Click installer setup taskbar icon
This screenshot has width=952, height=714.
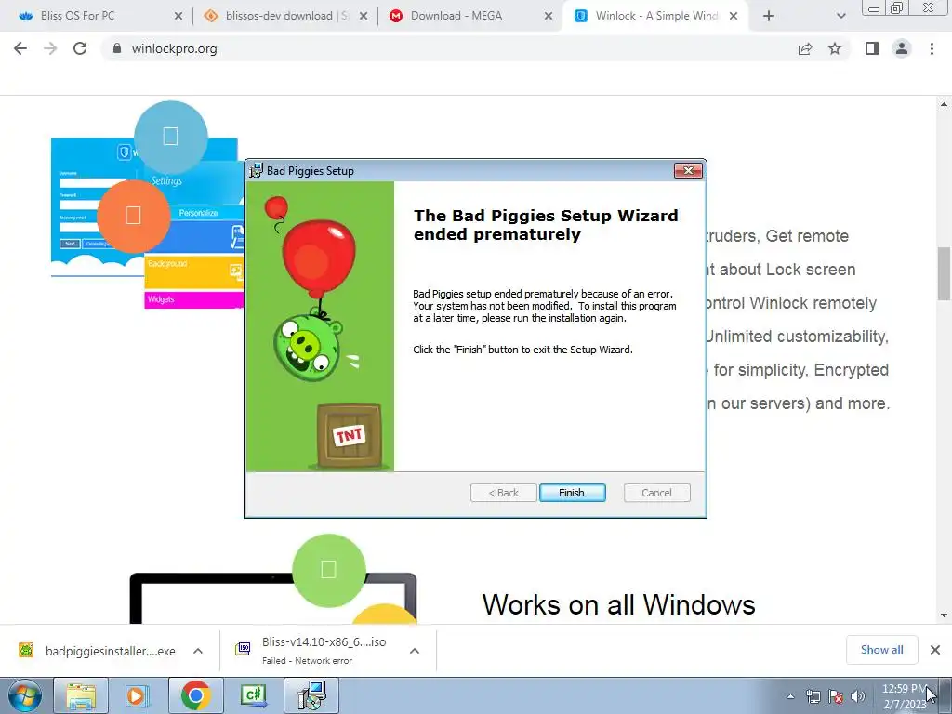coord(311,695)
